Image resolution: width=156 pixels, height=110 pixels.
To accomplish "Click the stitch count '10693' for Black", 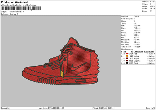I will [x=131, y=63].
